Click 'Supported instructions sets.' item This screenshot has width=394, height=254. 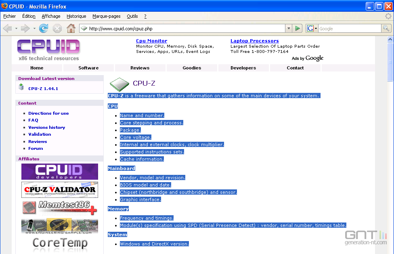pos(152,152)
